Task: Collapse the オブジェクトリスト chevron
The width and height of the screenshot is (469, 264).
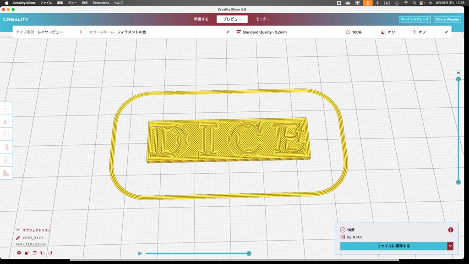Action: click(18, 230)
